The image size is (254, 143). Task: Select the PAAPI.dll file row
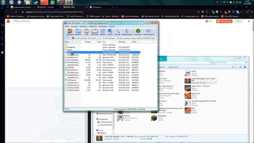pyautogui.click(x=103, y=68)
